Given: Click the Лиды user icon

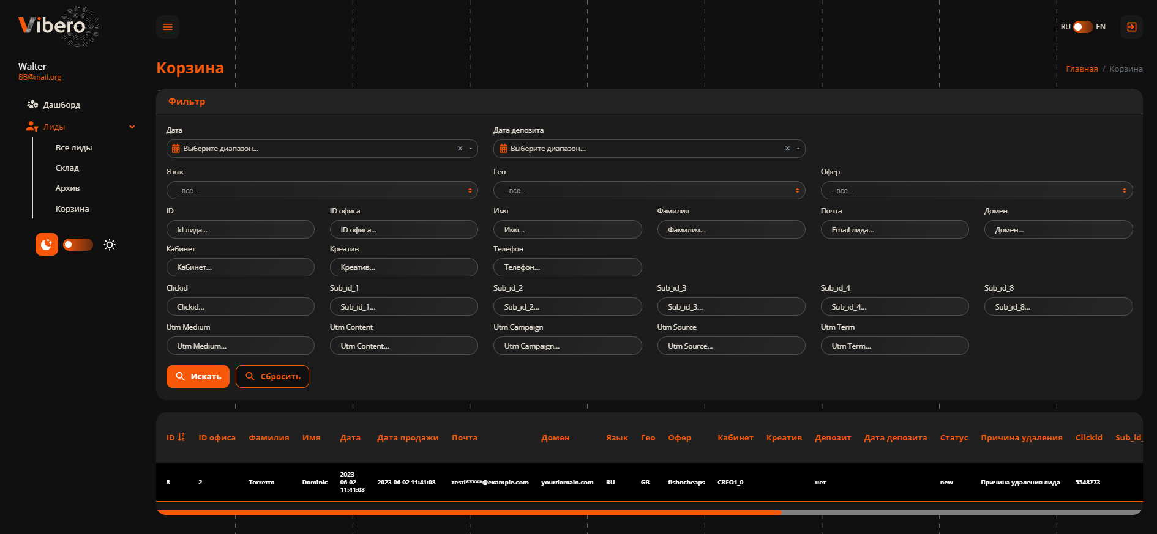Looking at the screenshot, I should pos(32,127).
